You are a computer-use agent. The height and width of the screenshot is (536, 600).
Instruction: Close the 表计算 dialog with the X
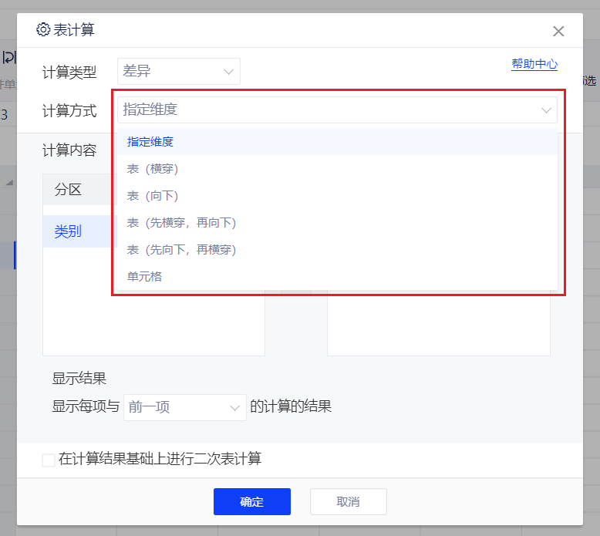coord(558,31)
